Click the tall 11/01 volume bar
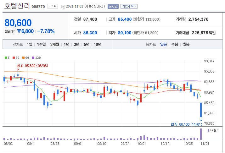Screen dimensions: 225x153 coord(201,134)
